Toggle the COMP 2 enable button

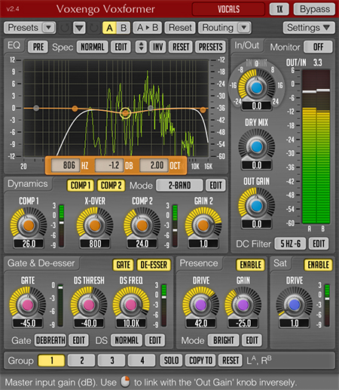point(111,186)
